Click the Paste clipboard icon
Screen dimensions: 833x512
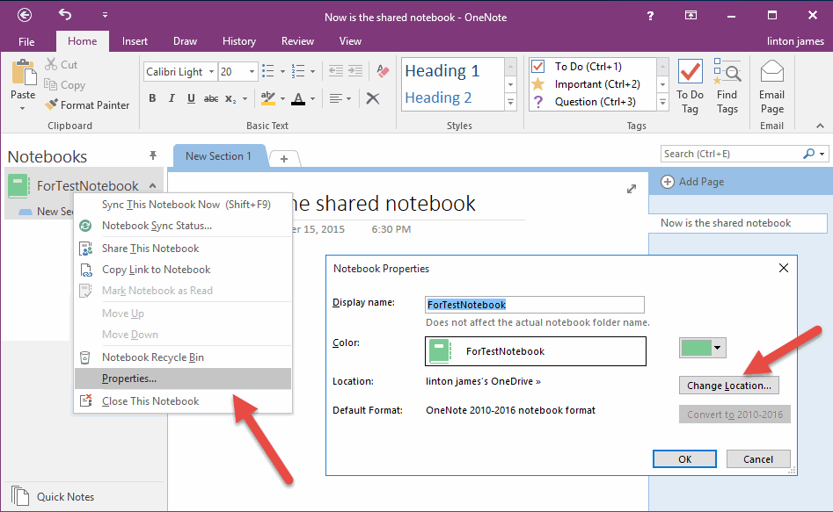(x=24, y=72)
